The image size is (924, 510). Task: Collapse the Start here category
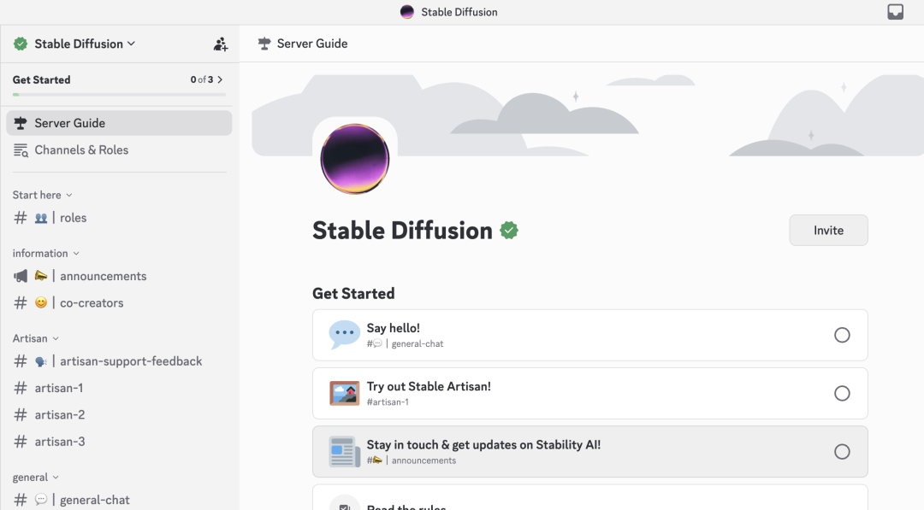[x=42, y=195]
